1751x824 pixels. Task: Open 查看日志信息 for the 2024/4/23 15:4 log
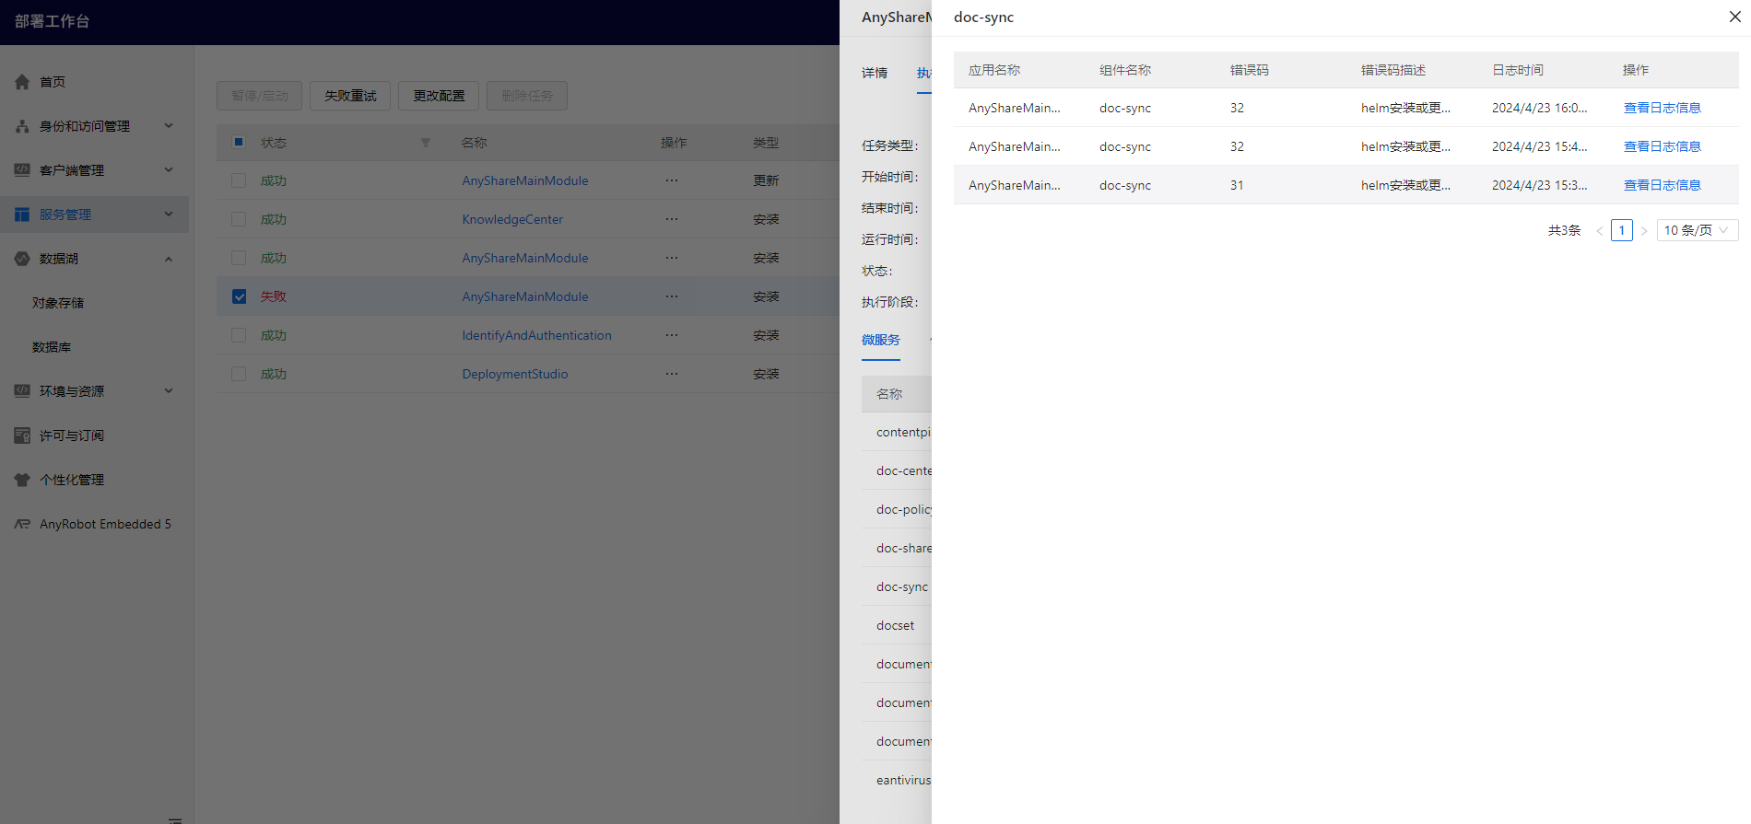[1662, 146]
